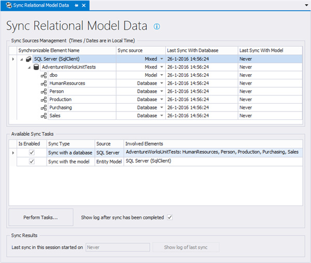
Task: Click the Production schema icon
Action: (44, 100)
